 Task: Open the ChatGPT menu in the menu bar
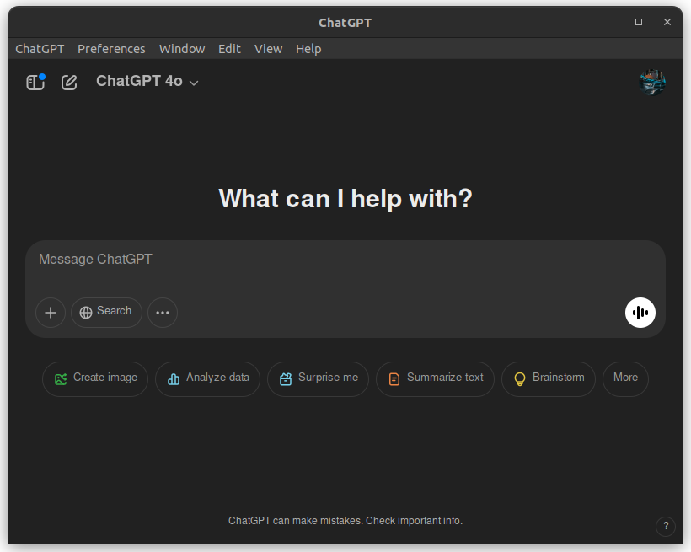tap(40, 49)
